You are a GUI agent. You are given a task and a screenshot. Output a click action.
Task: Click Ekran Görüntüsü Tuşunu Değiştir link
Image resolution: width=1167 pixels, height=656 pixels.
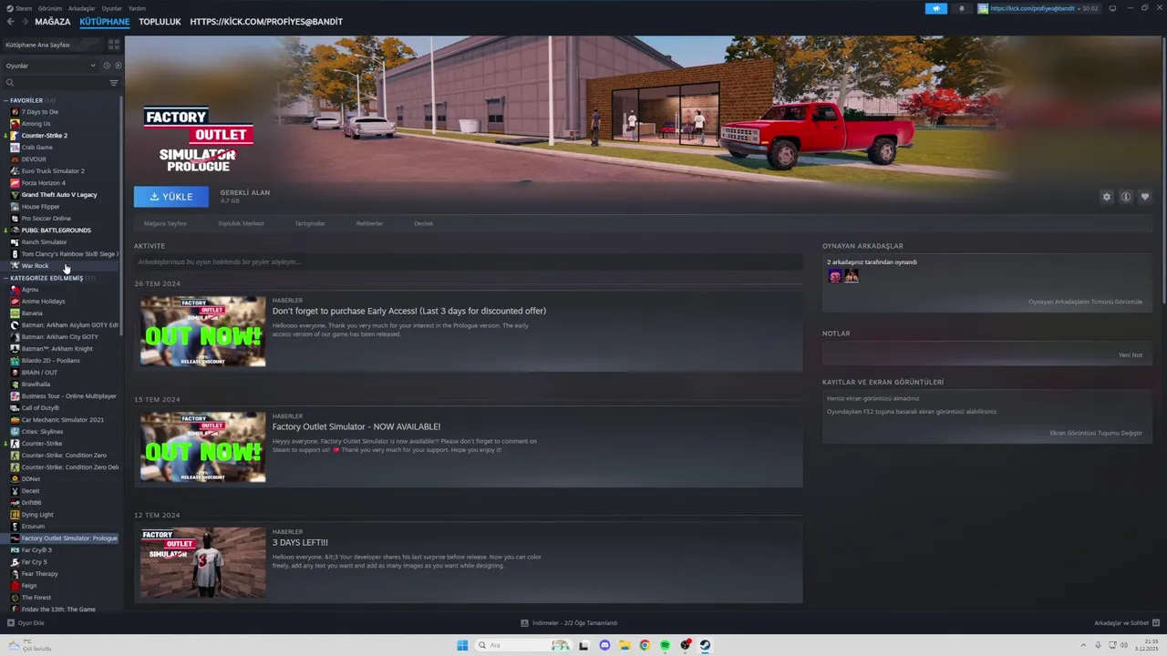(1095, 433)
